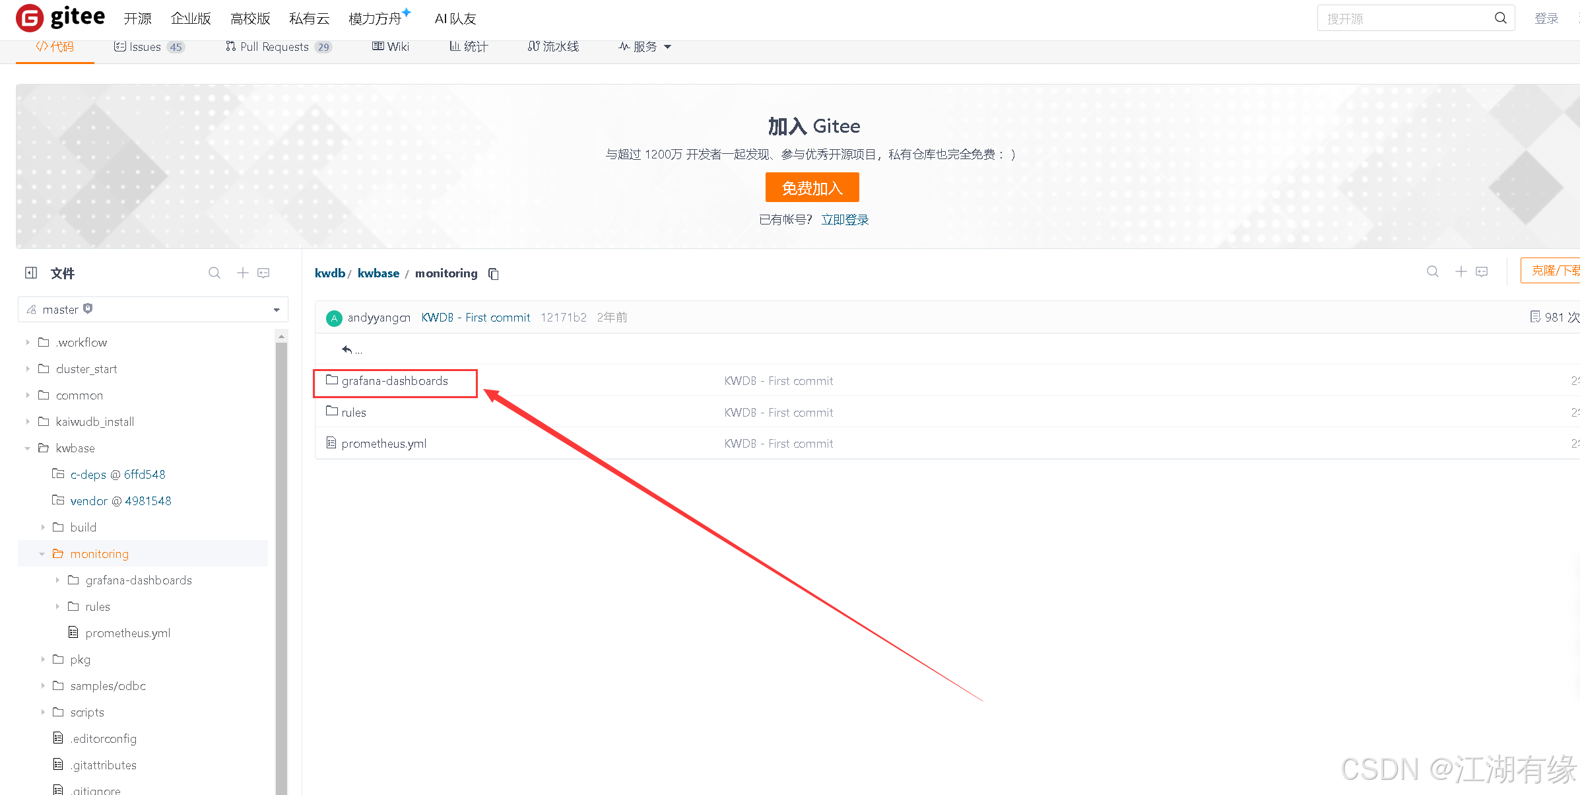
Task: Expand the common folder in tree
Action: [x=28, y=395]
